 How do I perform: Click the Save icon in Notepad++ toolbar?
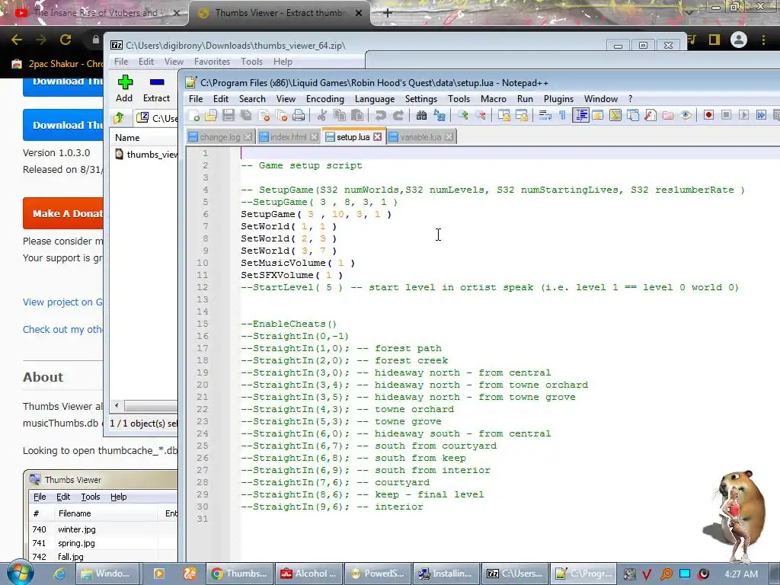(229, 116)
